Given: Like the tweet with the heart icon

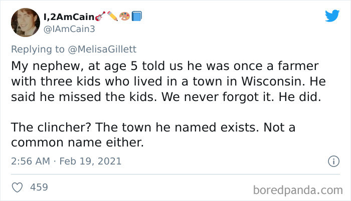Looking at the screenshot, I should click(x=18, y=187).
